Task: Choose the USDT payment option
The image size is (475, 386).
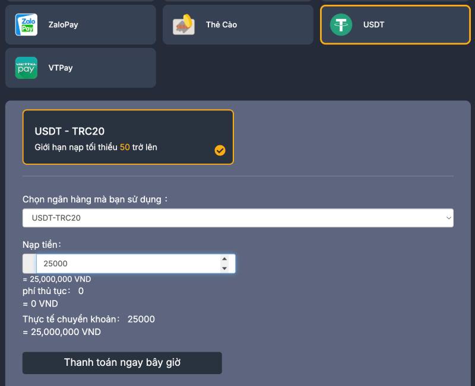Action: point(395,24)
